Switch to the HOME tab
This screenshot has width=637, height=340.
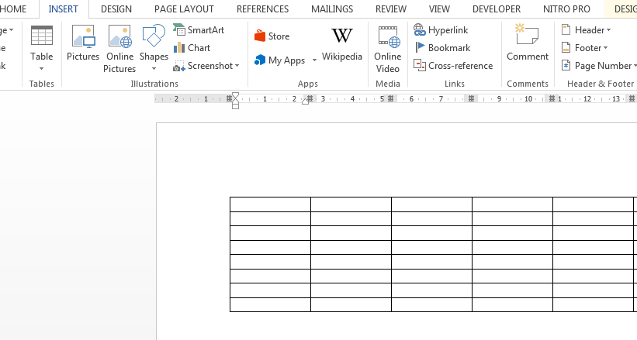pos(13,9)
